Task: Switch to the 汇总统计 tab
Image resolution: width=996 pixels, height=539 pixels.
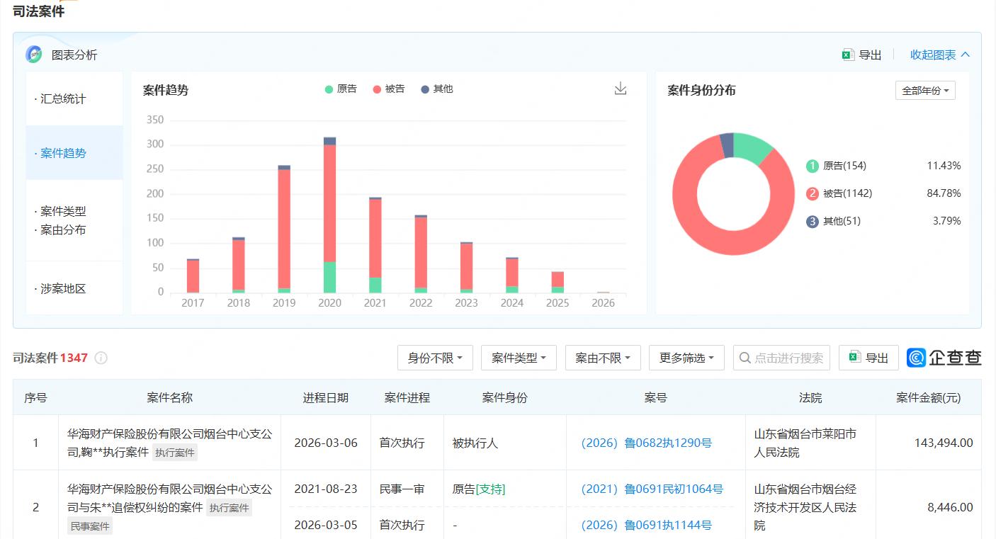Action: click(x=63, y=99)
